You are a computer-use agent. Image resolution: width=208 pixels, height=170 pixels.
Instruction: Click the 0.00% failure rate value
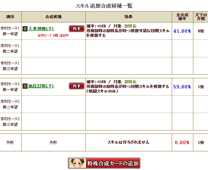pos(182,143)
